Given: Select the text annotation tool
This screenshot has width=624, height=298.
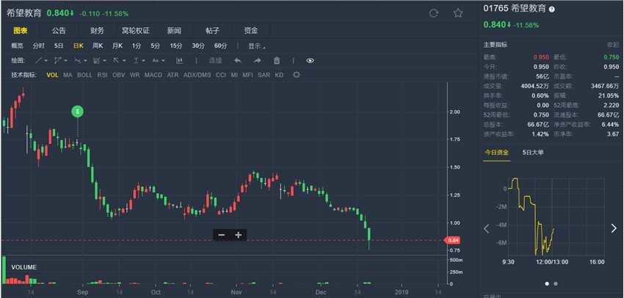Looking at the screenshot, I should [x=155, y=60].
